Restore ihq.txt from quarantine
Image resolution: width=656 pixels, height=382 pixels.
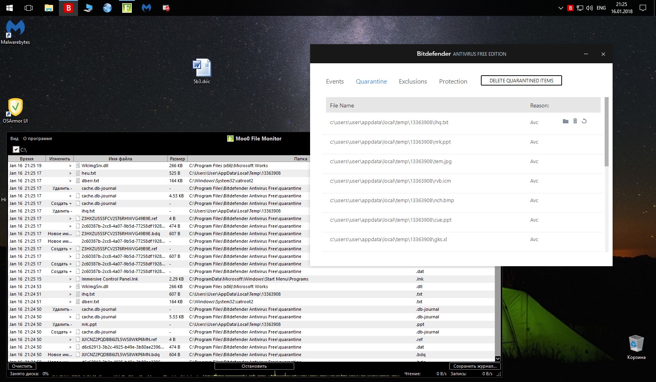584,121
